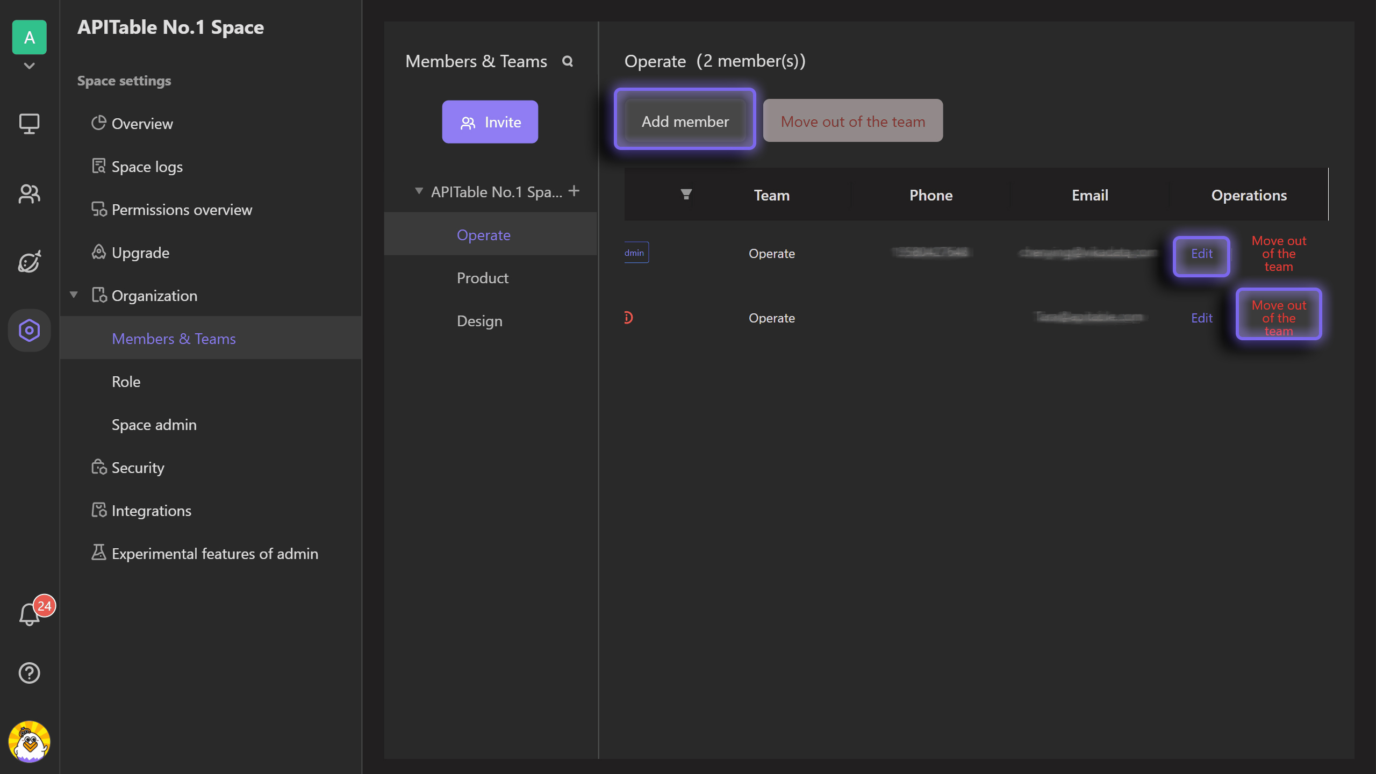
Task: Click the Team column header
Action: pyautogui.click(x=771, y=195)
